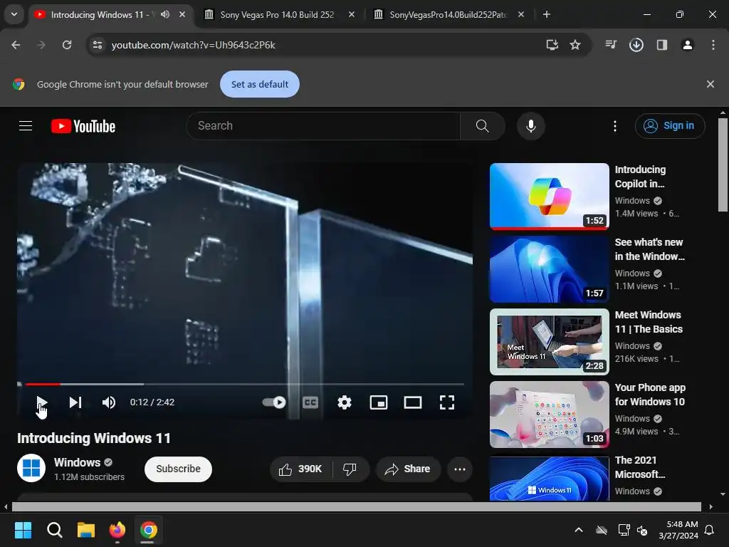Viewport: 729px width, 547px height.
Task: Install YouTube app icon in address bar
Action: coord(552,45)
